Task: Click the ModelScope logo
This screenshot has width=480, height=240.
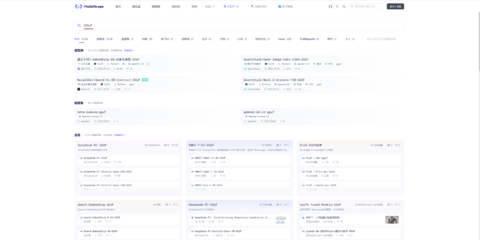Action: [x=89, y=6]
